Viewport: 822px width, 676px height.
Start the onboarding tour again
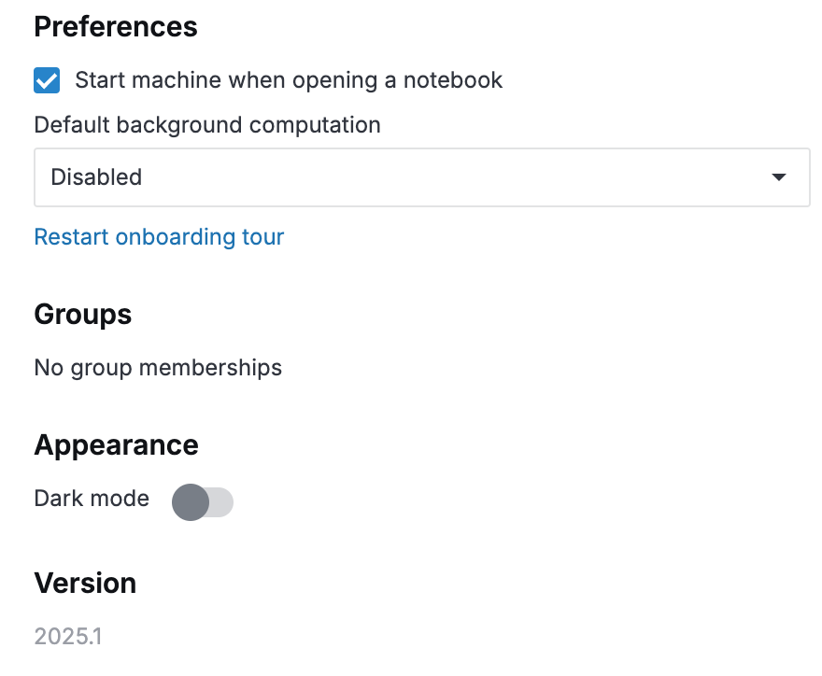(x=159, y=236)
